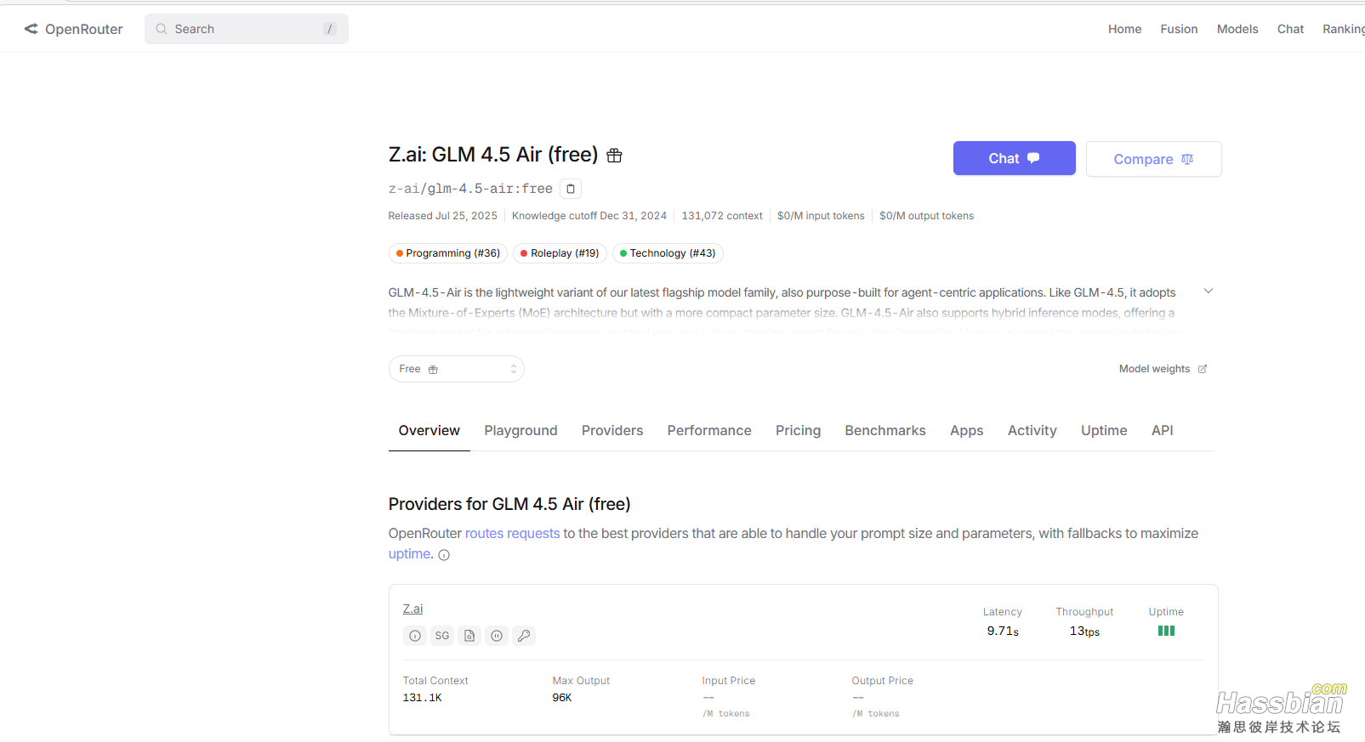Click the Released Jul 25, 2025 text
The image size is (1365, 742).
click(x=443, y=216)
